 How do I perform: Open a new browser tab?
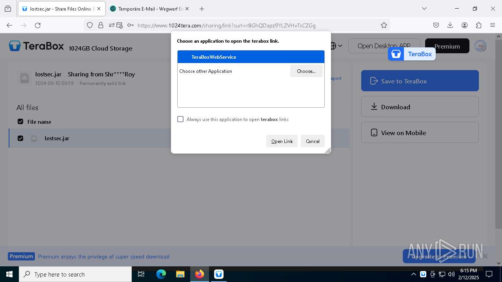pyautogui.click(x=202, y=9)
